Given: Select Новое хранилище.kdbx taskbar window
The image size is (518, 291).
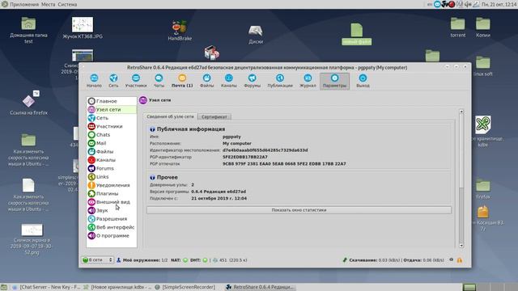Looking at the screenshot, I should pyautogui.click(x=118, y=287).
